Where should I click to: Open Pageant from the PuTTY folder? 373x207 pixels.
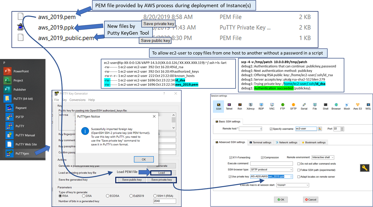point(21,108)
